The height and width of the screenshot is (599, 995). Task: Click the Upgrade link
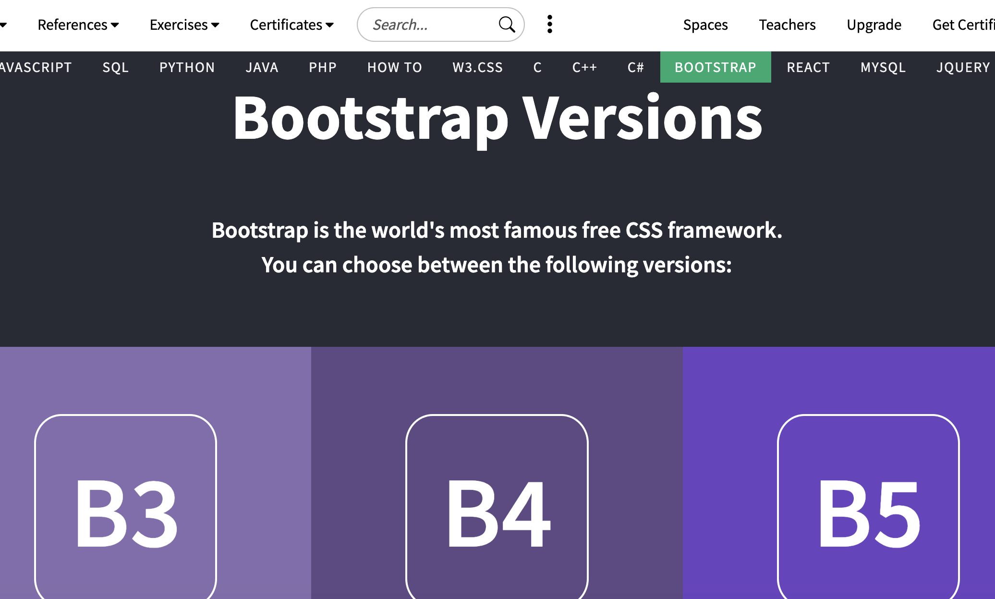pyautogui.click(x=874, y=24)
